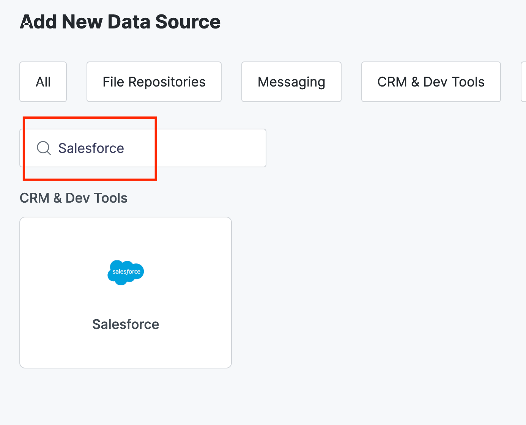
Task: Click the Add New Data Source title
Action: (120, 22)
